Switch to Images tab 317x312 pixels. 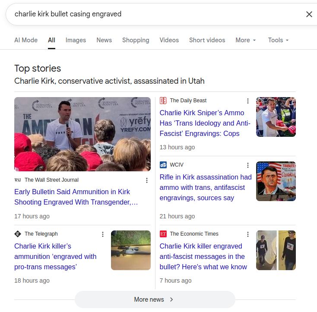tap(76, 40)
